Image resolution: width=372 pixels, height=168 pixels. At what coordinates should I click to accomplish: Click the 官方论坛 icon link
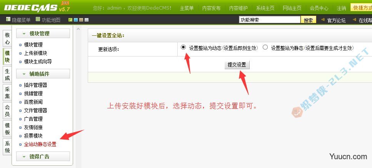coord(323,20)
